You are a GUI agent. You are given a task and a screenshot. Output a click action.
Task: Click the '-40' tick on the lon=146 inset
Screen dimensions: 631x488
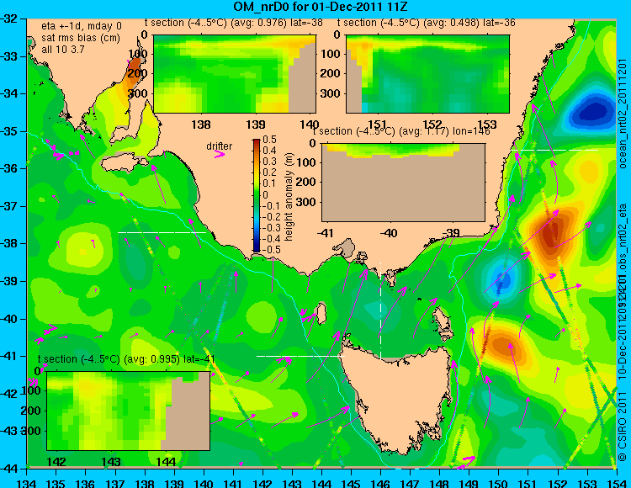[389, 232]
